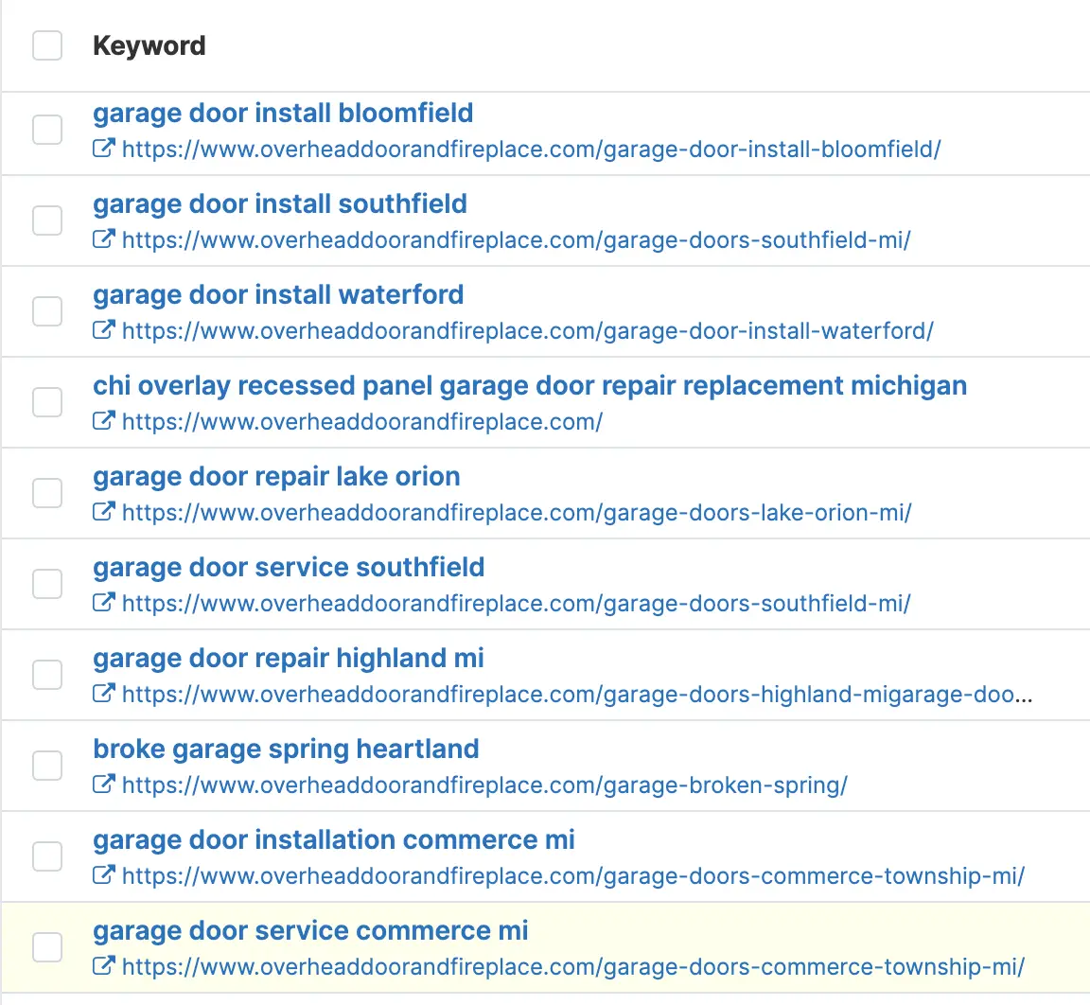Click external link icon under 'garage door install southfield'
Screen dimensions: 1090x1005
click(x=103, y=239)
